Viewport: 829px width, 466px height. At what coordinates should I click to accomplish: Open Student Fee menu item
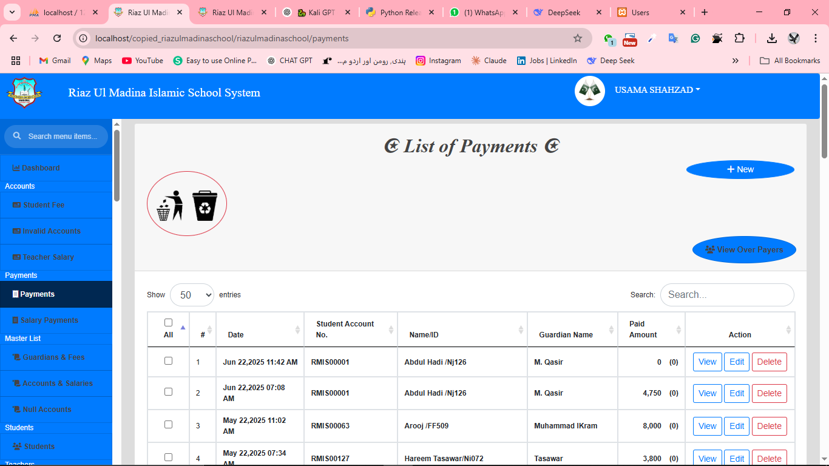pos(56,205)
